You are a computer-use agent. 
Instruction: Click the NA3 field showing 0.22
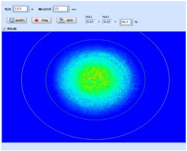coord(107,22)
